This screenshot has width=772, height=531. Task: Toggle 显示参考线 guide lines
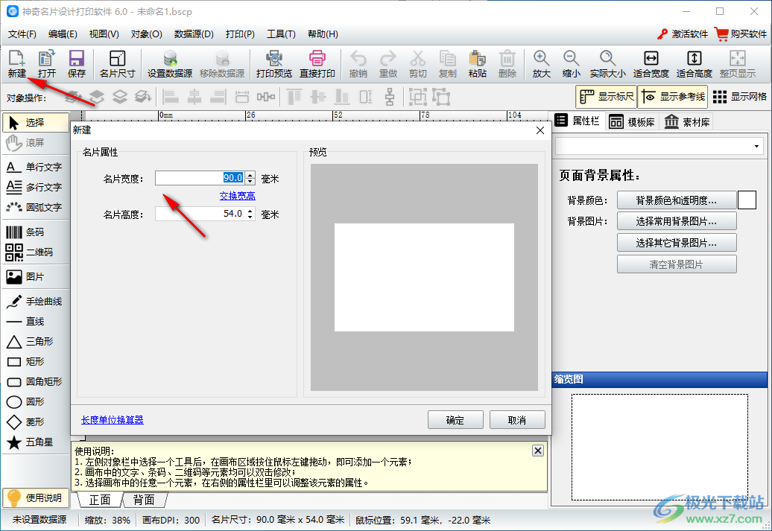point(674,97)
